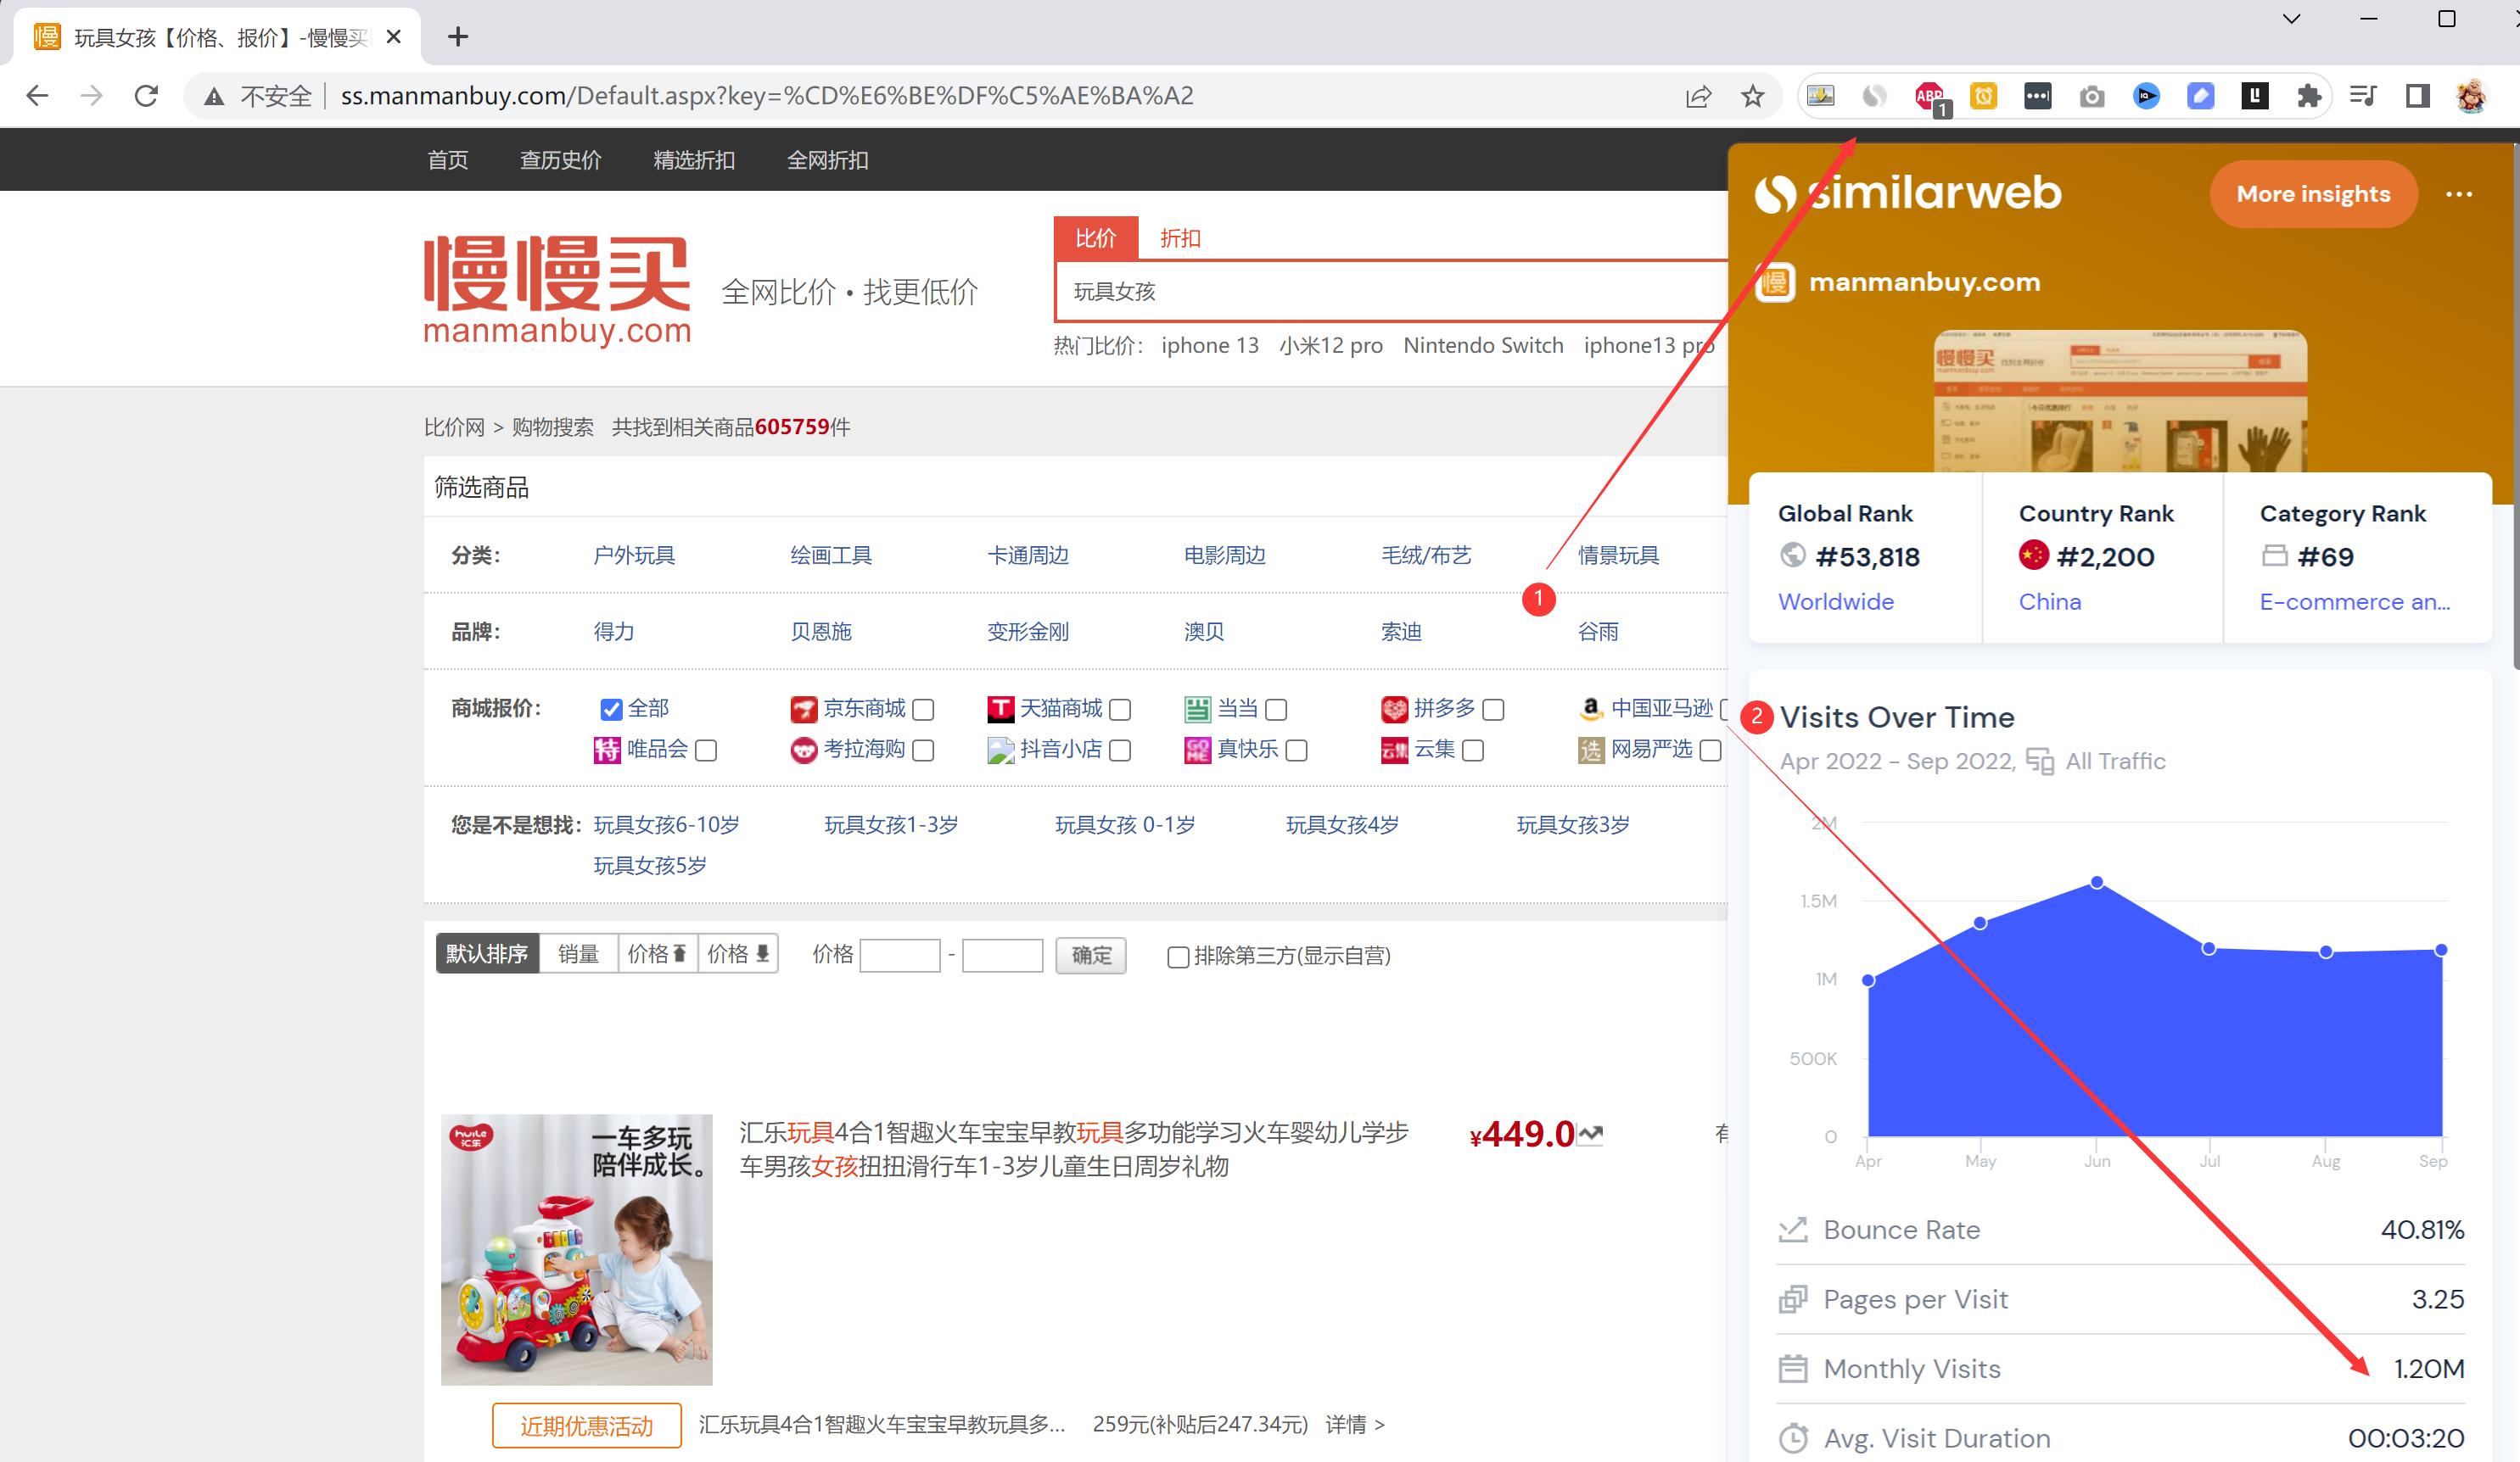Bookmark this page with the star icon
The image size is (2520, 1462).
point(1753,95)
